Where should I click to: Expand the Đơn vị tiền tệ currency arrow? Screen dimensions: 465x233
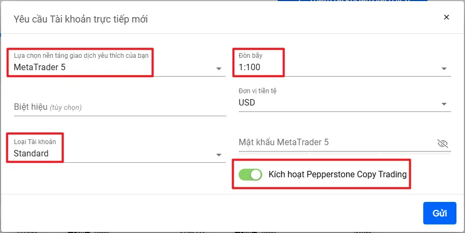coord(444,104)
